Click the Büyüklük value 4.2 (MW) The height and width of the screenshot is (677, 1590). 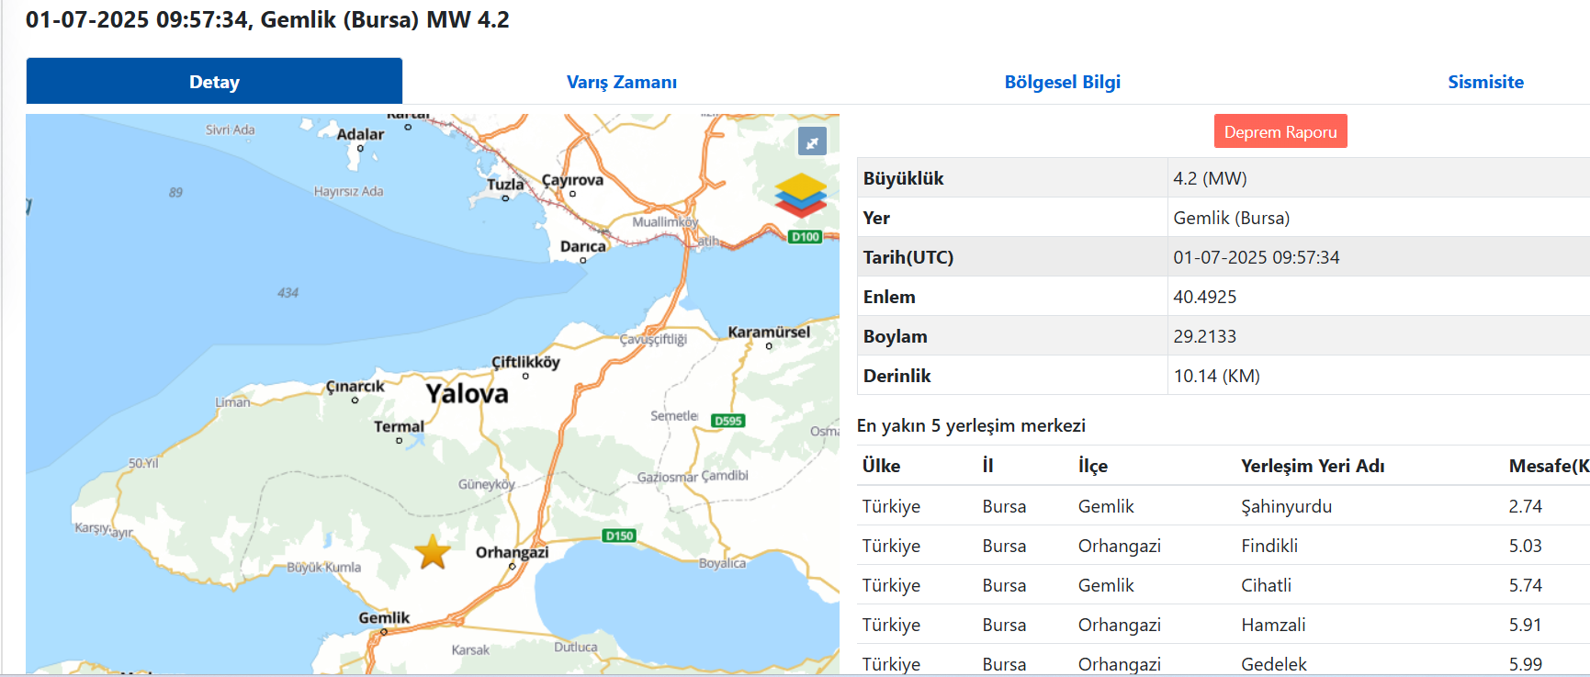click(1210, 178)
